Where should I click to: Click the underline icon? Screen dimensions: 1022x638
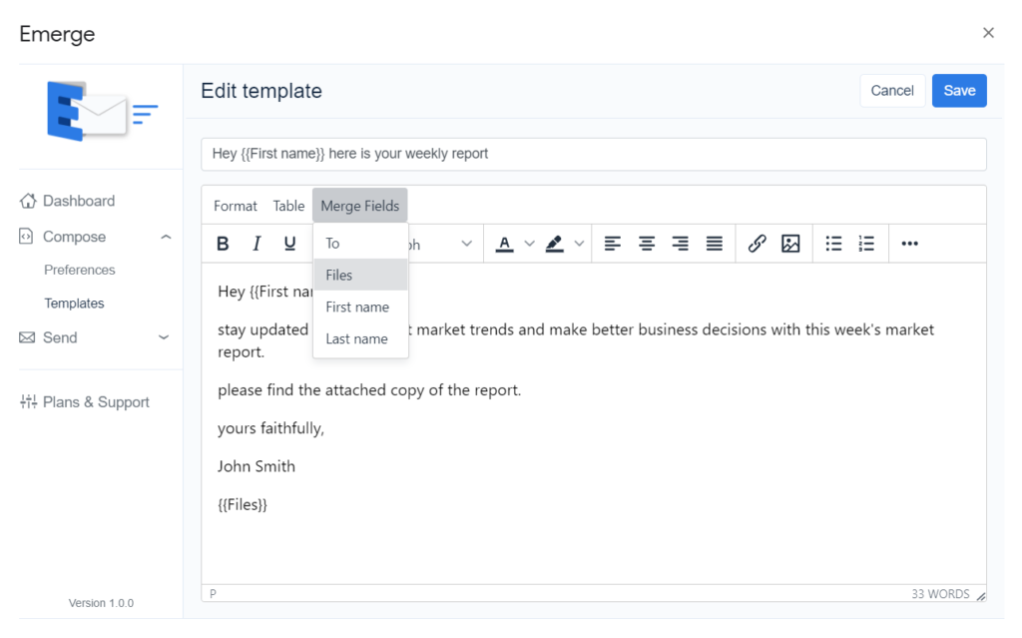(289, 244)
